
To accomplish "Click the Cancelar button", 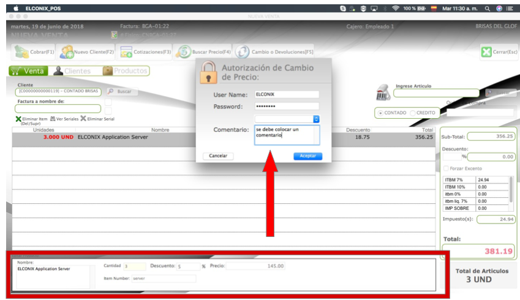I will pos(218,156).
